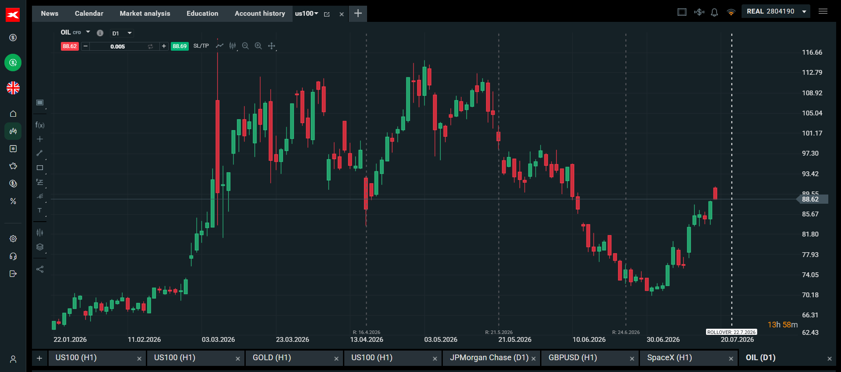
Task: Open the GOLD (H1) chart tab
Action: click(x=272, y=358)
